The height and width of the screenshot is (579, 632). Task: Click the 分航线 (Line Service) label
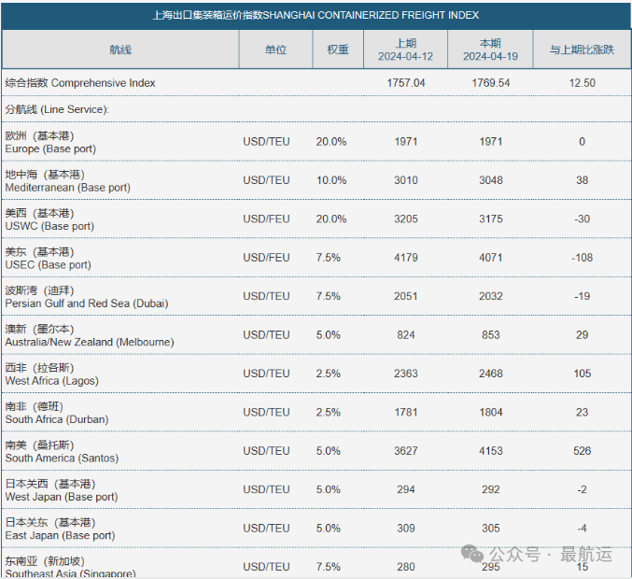tap(57, 109)
